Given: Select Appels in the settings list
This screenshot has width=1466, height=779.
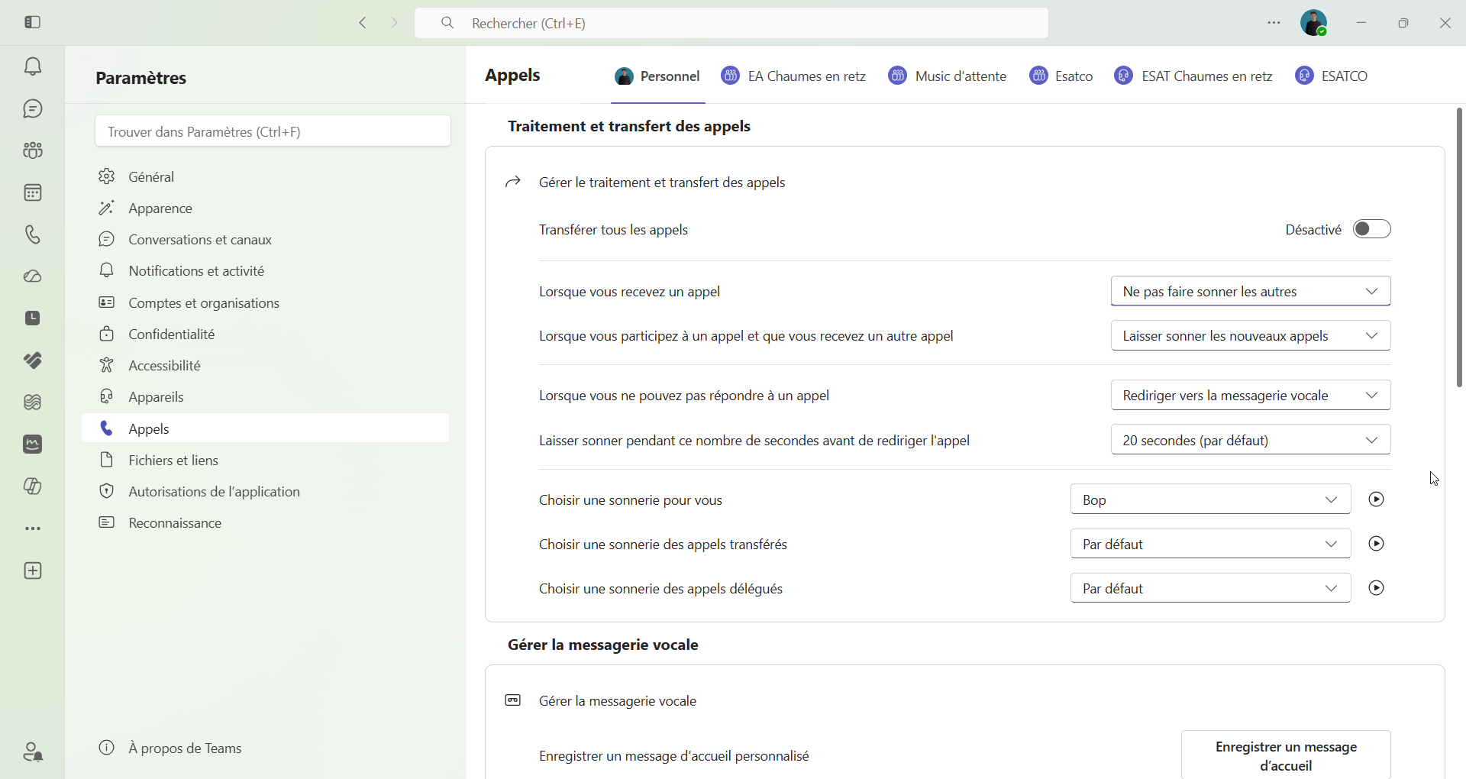Looking at the screenshot, I should click(x=266, y=428).
